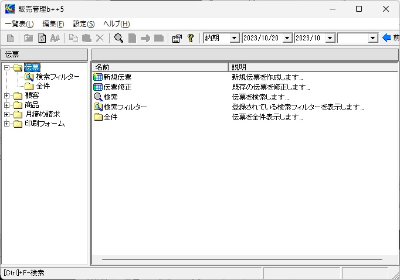The image size is (400, 280).
Task: Click inside the empty combo box field
Action: coord(353,38)
